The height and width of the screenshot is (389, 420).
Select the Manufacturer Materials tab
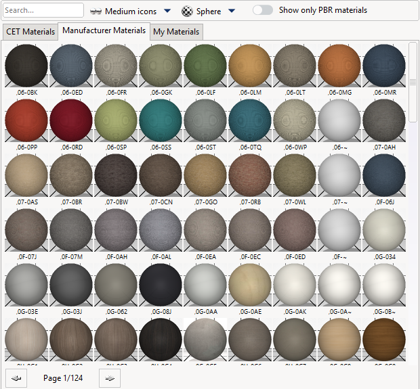(104, 30)
